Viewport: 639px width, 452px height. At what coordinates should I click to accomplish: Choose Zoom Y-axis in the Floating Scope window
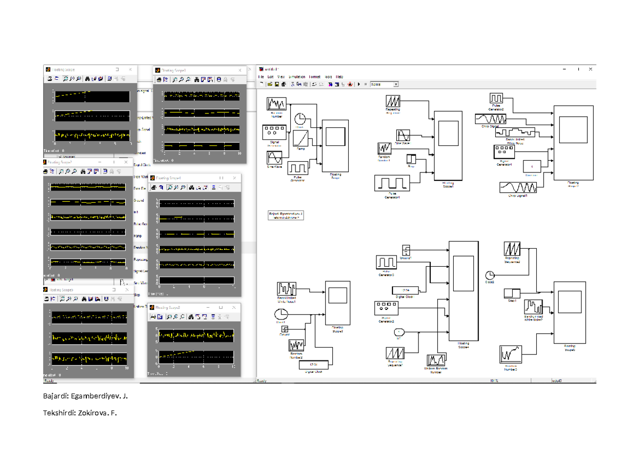[79, 79]
